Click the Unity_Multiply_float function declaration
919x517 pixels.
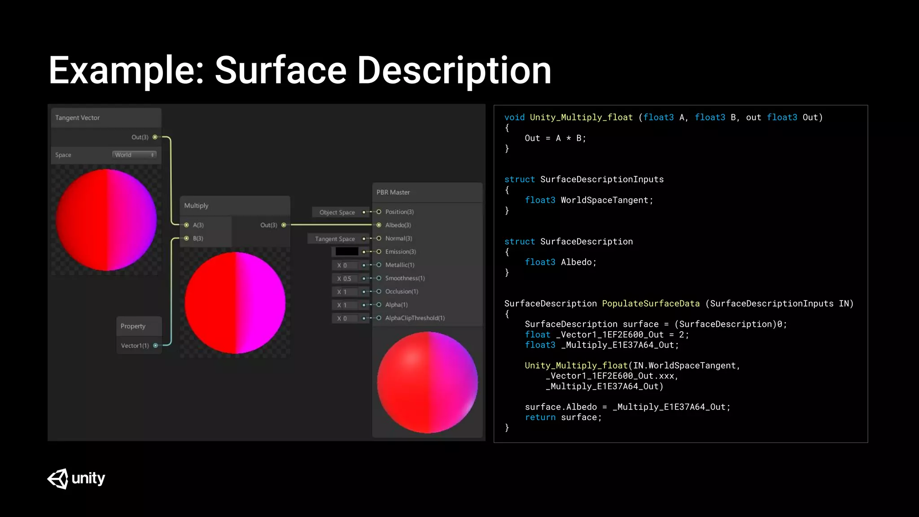click(664, 118)
